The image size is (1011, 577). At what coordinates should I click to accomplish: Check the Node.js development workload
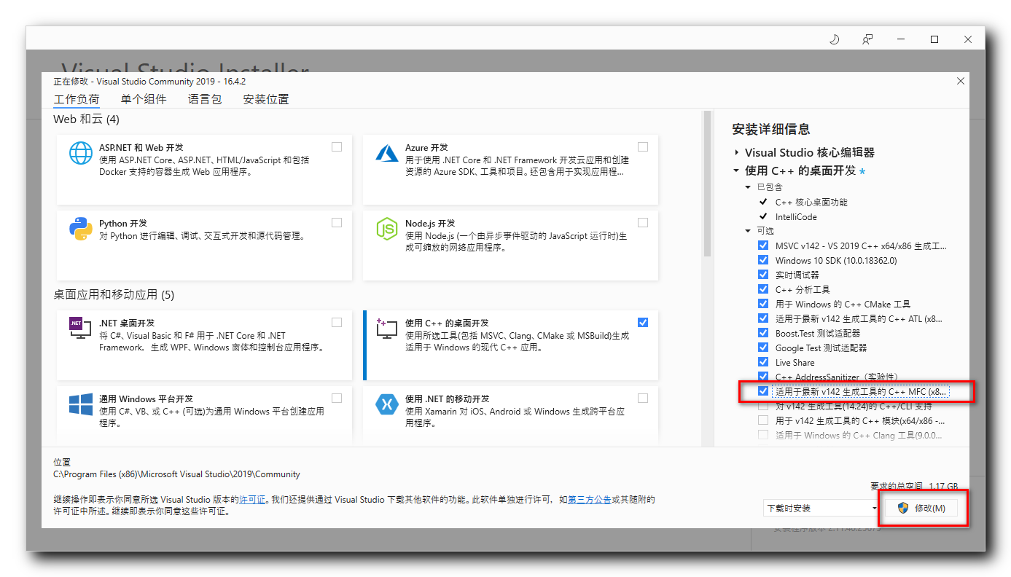[643, 222]
